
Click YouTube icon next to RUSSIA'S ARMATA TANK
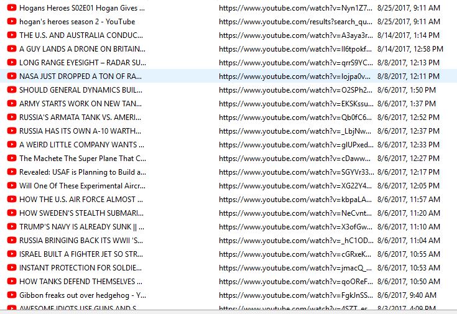pos(12,117)
